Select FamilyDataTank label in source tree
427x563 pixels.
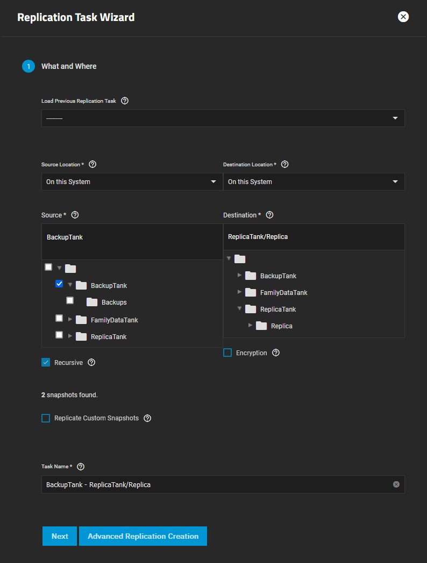click(114, 320)
